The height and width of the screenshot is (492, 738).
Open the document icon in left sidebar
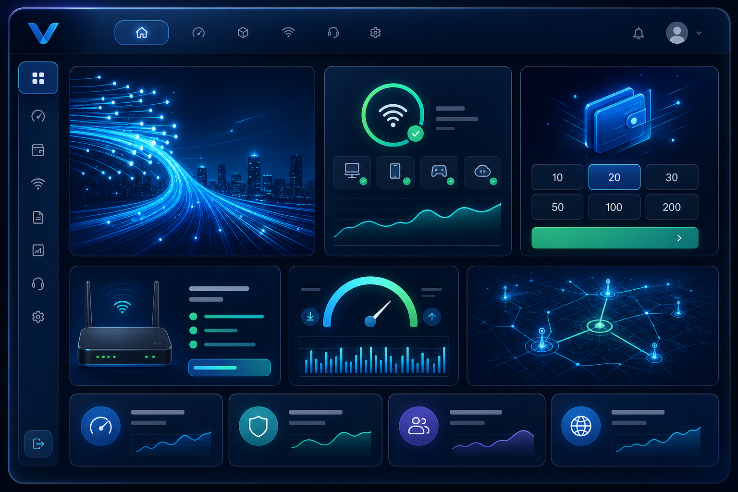point(38,217)
